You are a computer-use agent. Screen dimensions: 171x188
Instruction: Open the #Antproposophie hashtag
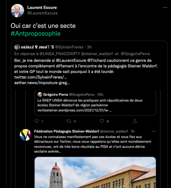coord(35,34)
